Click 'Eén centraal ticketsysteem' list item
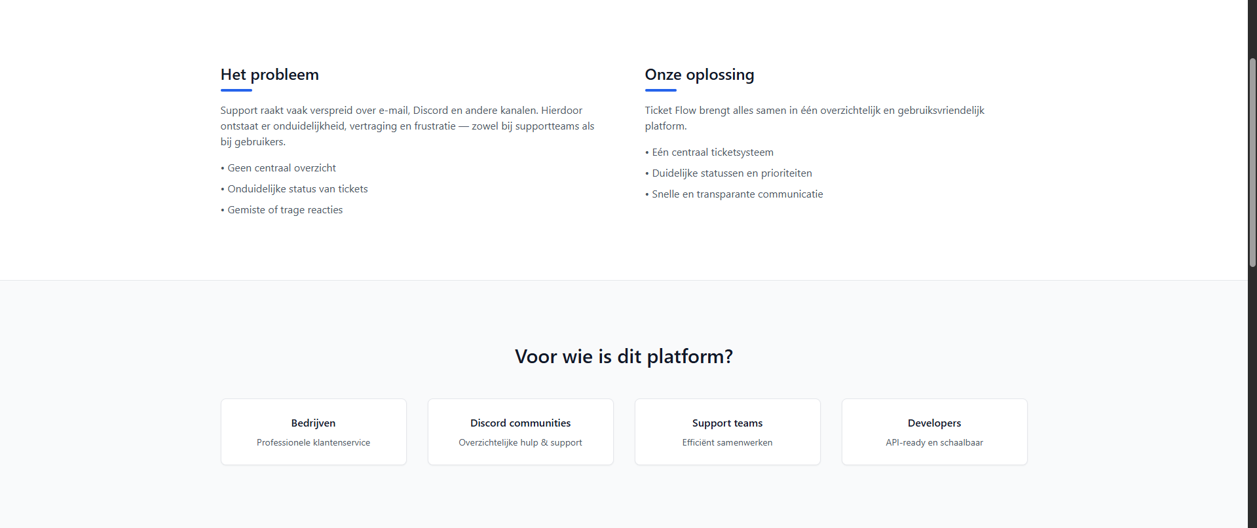Viewport: 1257px width, 528px height. (712, 152)
